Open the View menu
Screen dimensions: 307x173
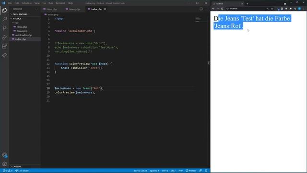[x=37, y=3]
